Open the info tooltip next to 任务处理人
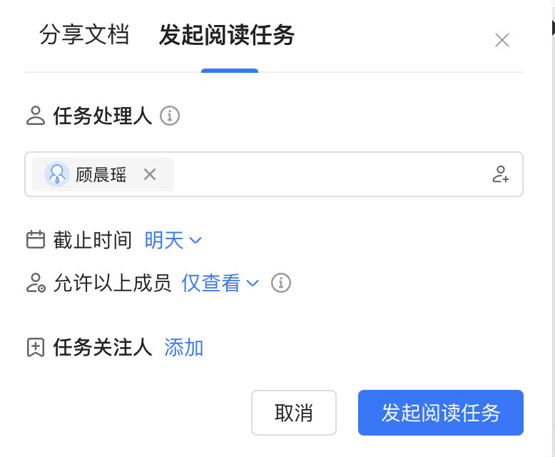The image size is (555, 457). pyautogui.click(x=170, y=116)
